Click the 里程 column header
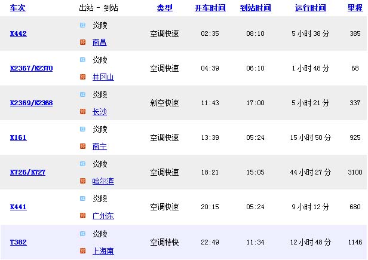The width and height of the screenshot is (368, 260). [x=355, y=8]
